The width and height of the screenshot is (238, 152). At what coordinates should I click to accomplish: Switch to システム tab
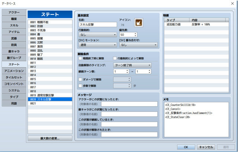pos(14,90)
